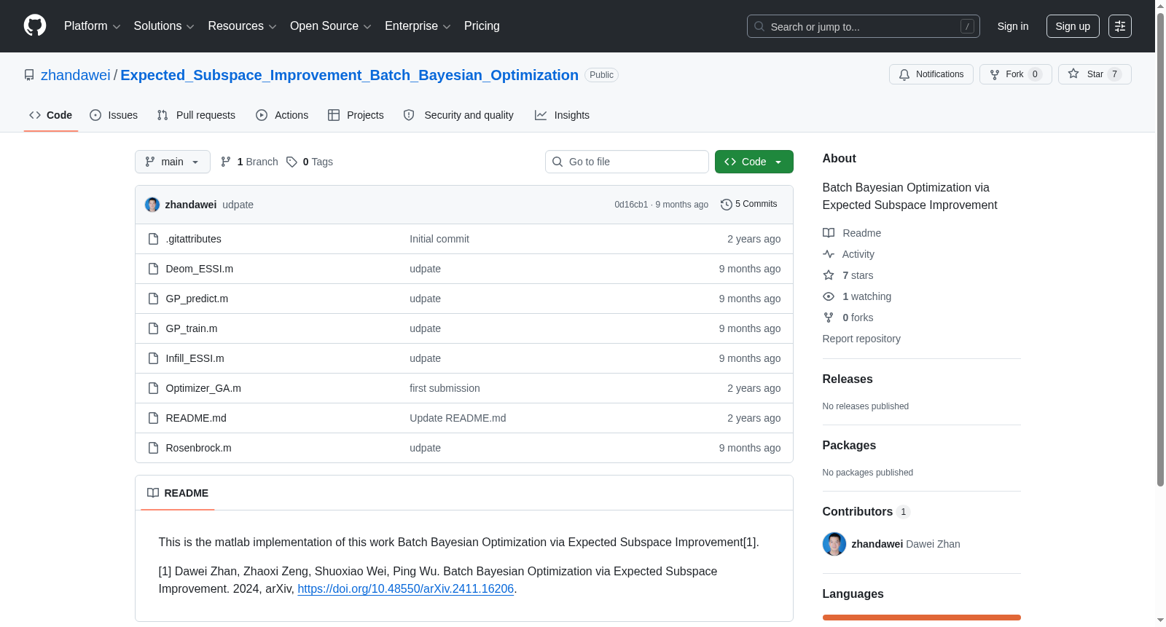Open commit hash 0d16cb1
1166x627 pixels.
point(631,205)
